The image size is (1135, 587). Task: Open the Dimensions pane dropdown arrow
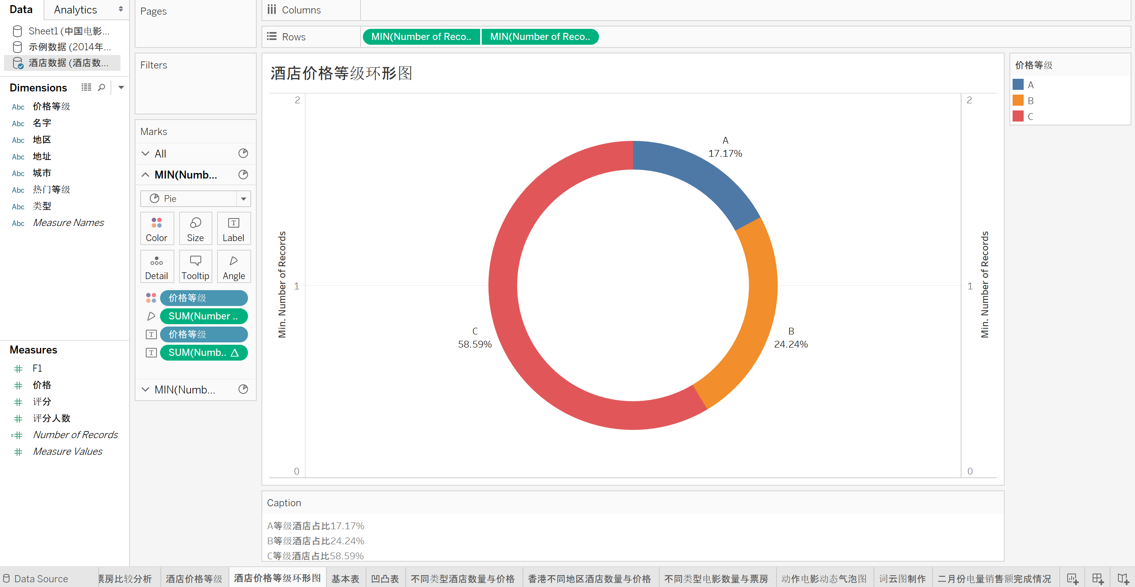pos(121,87)
